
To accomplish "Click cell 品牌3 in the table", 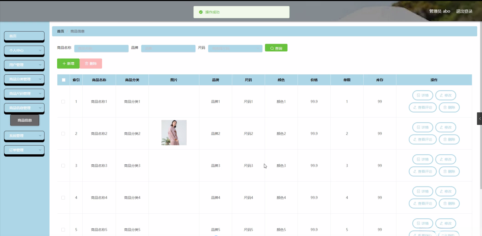I will coord(216,166).
